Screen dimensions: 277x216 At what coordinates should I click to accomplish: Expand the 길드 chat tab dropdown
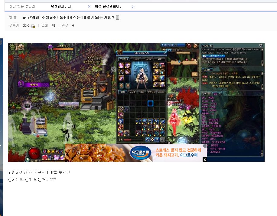[220, 94]
